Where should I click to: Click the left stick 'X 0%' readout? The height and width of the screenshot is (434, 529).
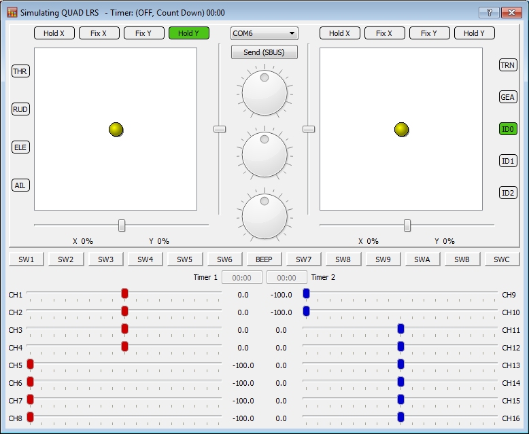83,241
